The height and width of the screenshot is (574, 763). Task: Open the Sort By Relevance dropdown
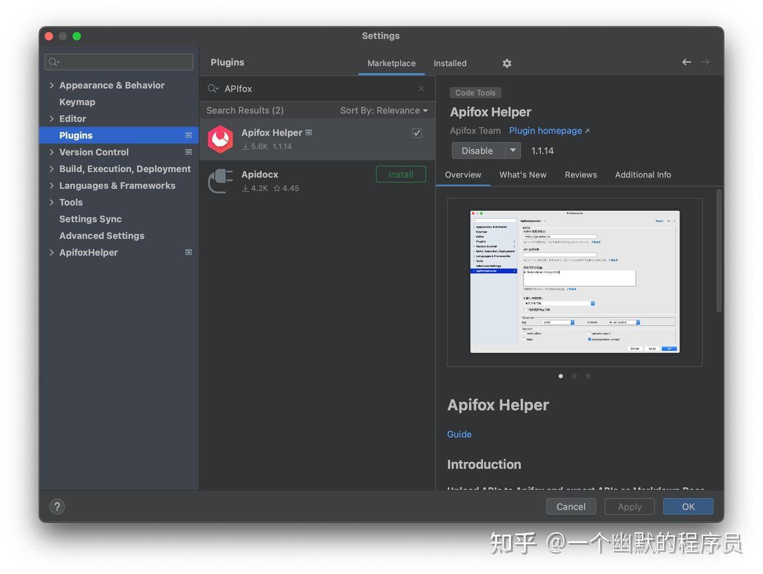pos(384,110)
